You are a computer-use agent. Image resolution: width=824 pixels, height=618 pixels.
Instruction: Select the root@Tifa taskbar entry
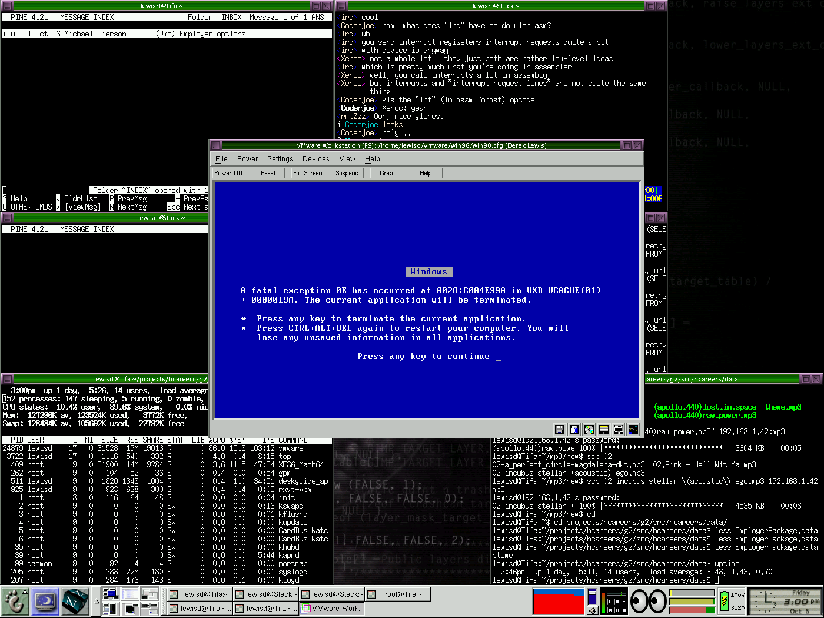(x=398, y=594)
